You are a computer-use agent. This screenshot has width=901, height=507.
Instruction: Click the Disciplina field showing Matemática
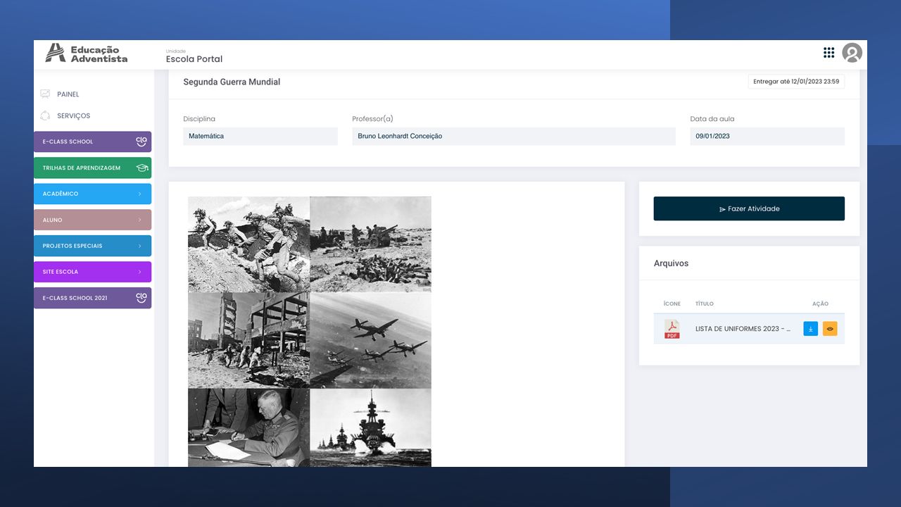[x=260, y=136]
